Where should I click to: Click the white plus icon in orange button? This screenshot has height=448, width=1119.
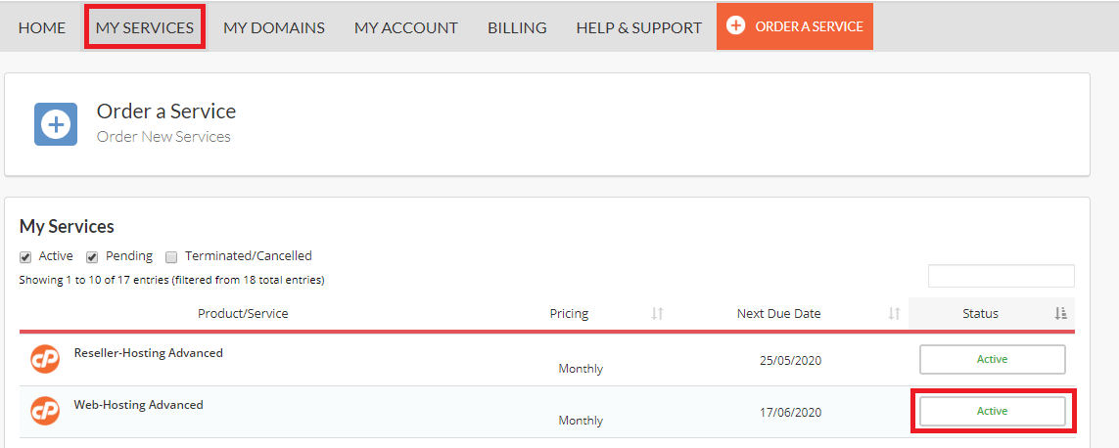coord(735,25)
